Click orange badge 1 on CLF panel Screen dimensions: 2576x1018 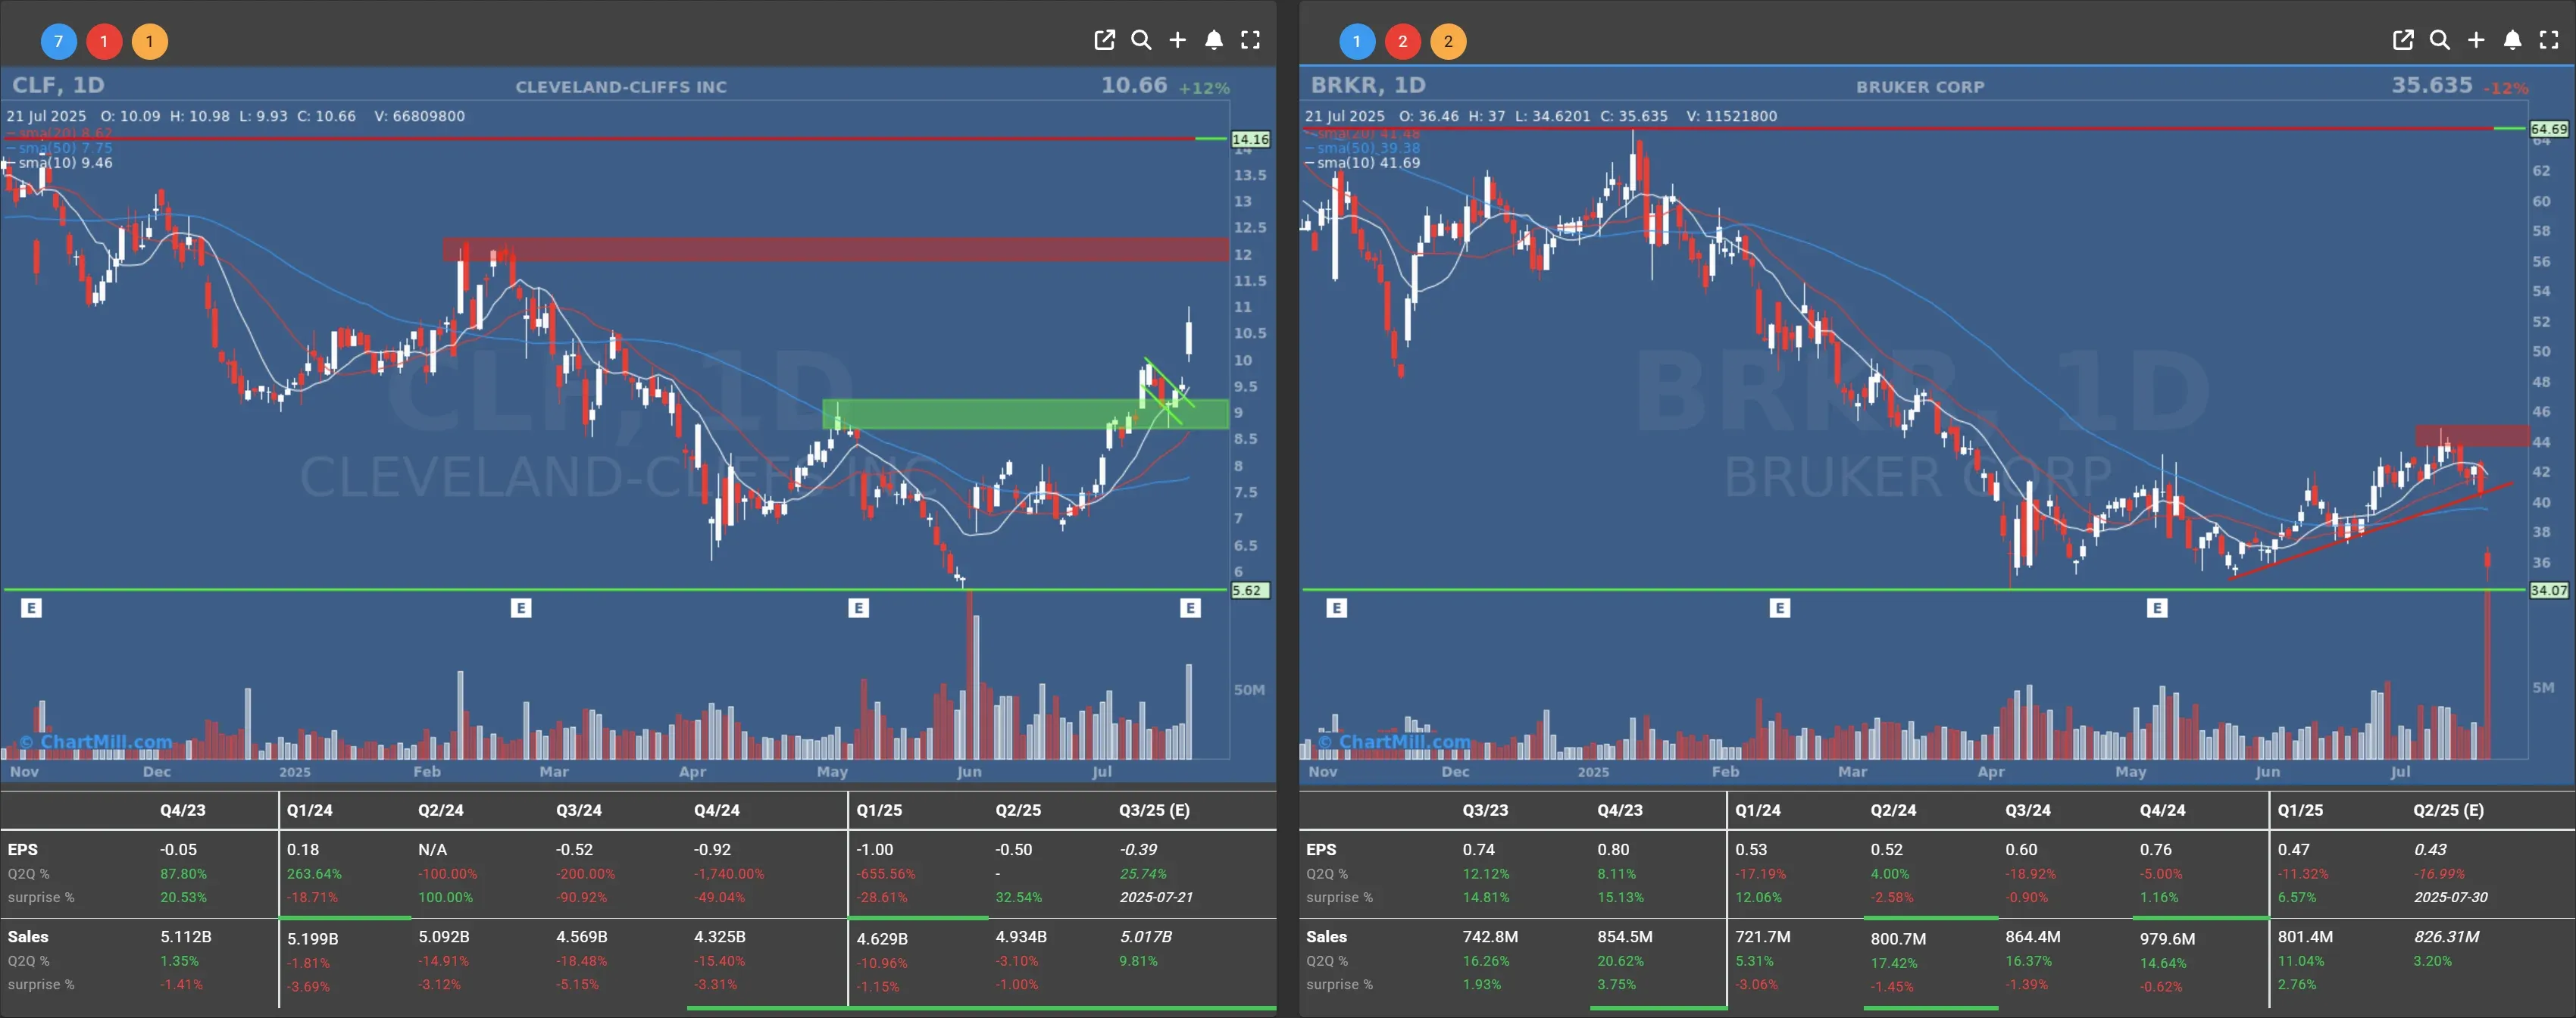click(x=150, y=41)
